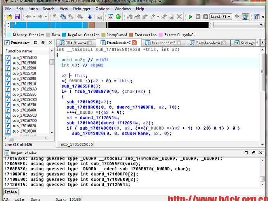The height and width of the screenshot is (201, 268).
Task: Switch to the Strings tab
Action: (244, 43)
